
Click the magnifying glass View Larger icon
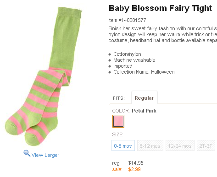pyautogui.click(x=27, y=153)
